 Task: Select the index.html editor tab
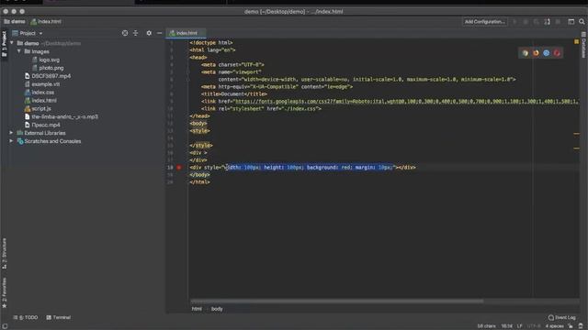tap(187, 33)
